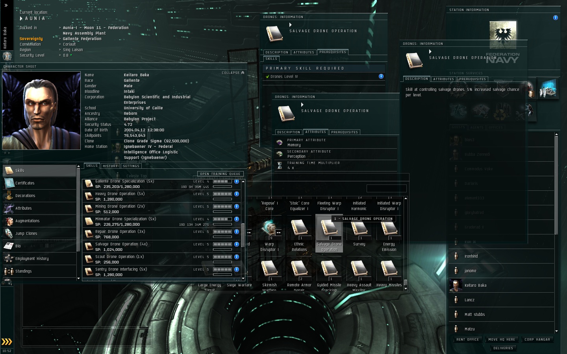Open the Attributes section of character sheet
567x354 pixels.
[39, 208]
